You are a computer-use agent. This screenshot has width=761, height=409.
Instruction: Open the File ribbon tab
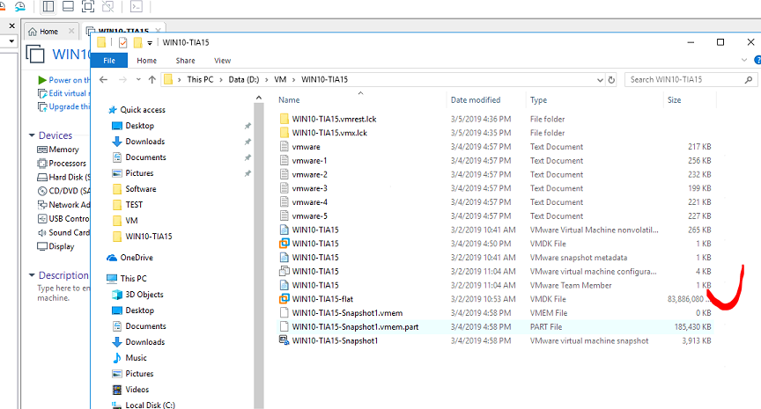(109, 61)
